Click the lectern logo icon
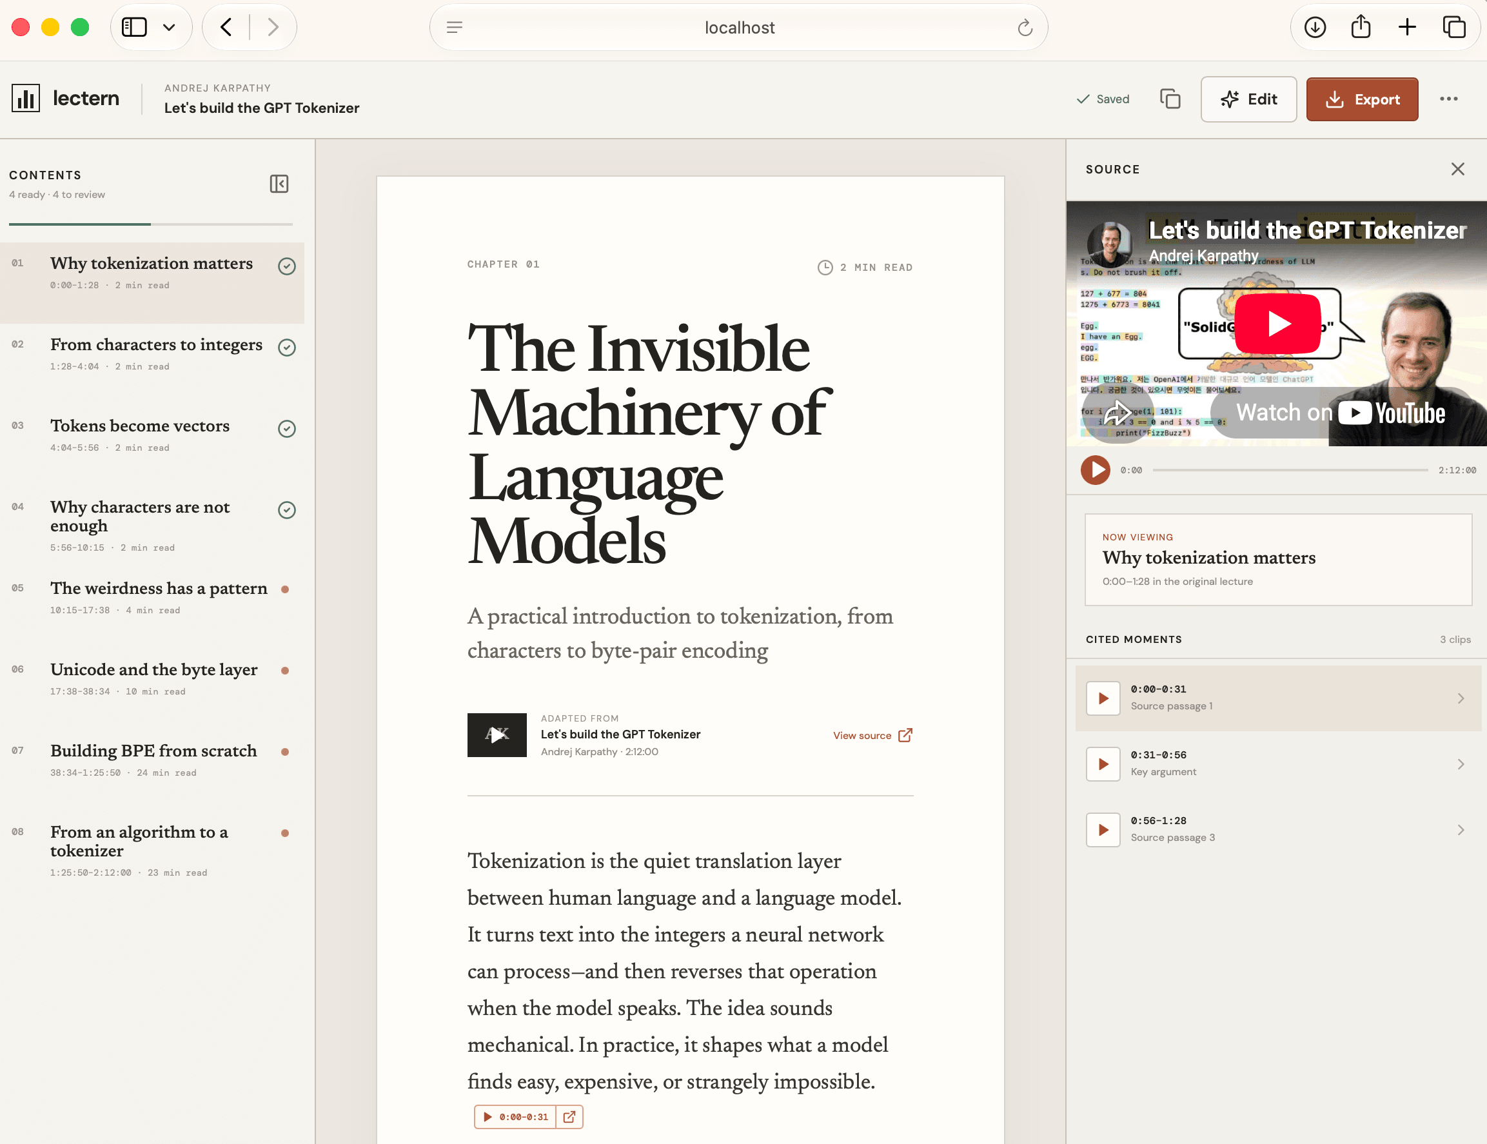 26,99
